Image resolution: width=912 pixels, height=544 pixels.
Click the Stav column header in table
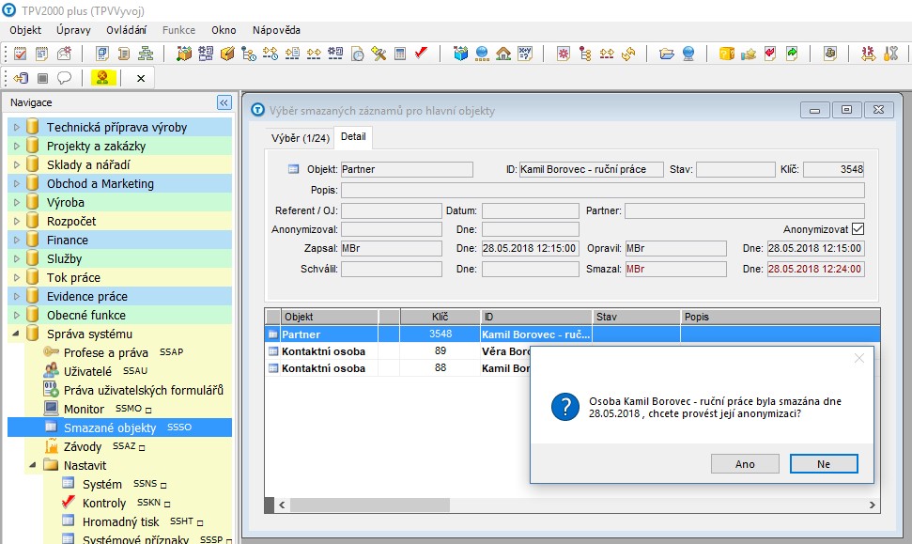pyautogui.click(x=637, y=317)
